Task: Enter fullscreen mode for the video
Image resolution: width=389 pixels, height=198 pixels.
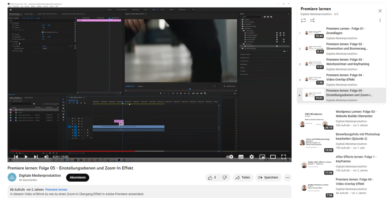Action: click(x=283, y=157)
